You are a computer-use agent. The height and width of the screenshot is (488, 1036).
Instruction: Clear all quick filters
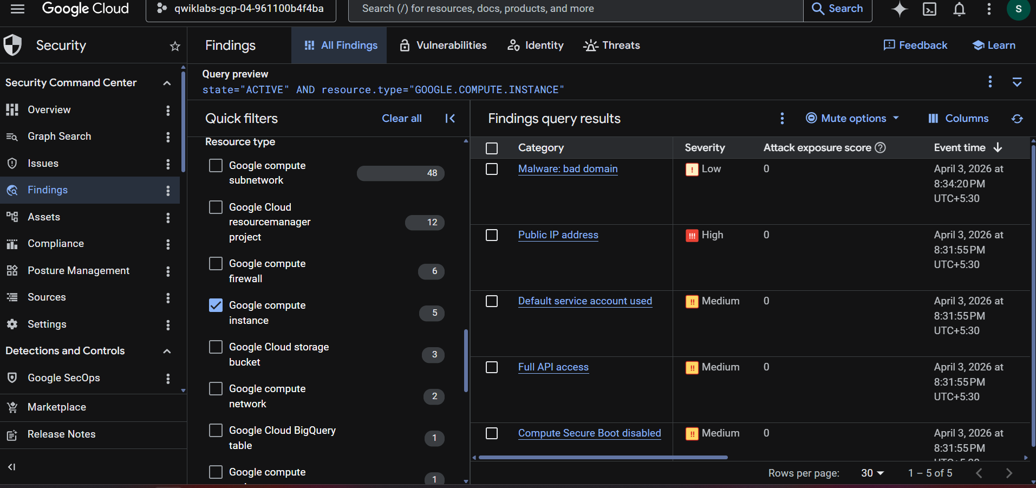click(402, 119)
